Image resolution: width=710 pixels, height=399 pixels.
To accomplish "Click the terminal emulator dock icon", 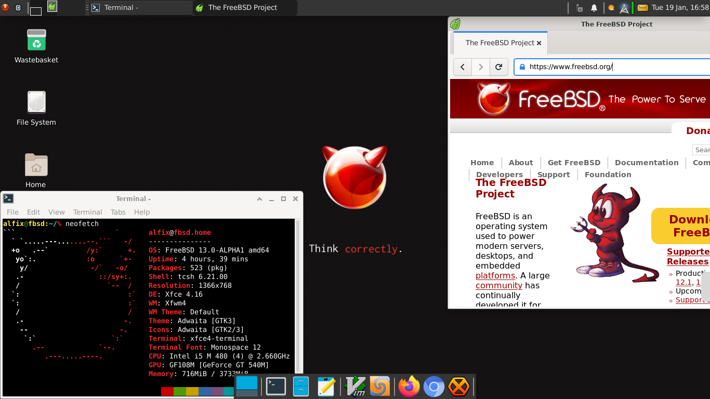I will [275, 387].
